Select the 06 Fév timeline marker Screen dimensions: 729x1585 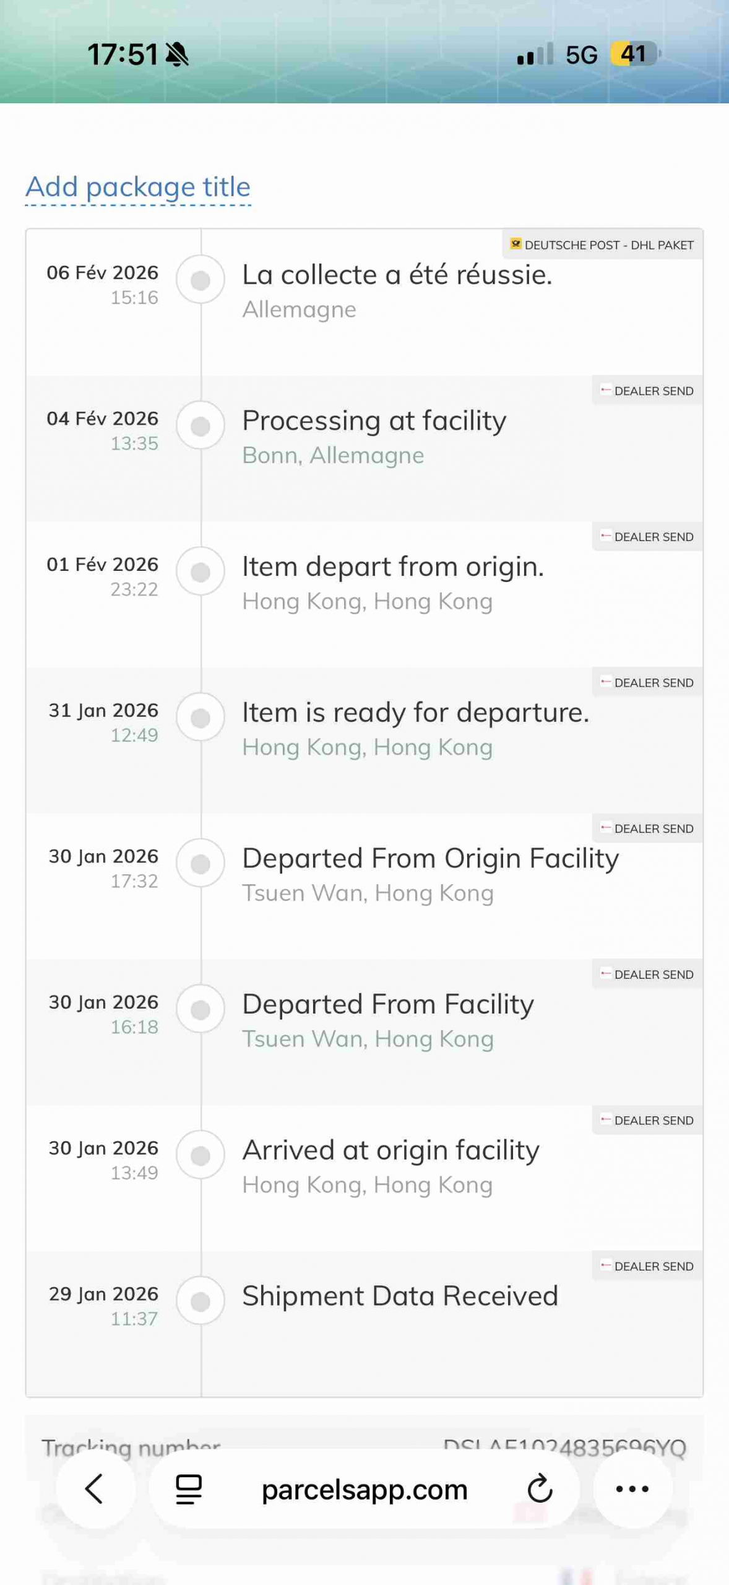pos(200,280)
